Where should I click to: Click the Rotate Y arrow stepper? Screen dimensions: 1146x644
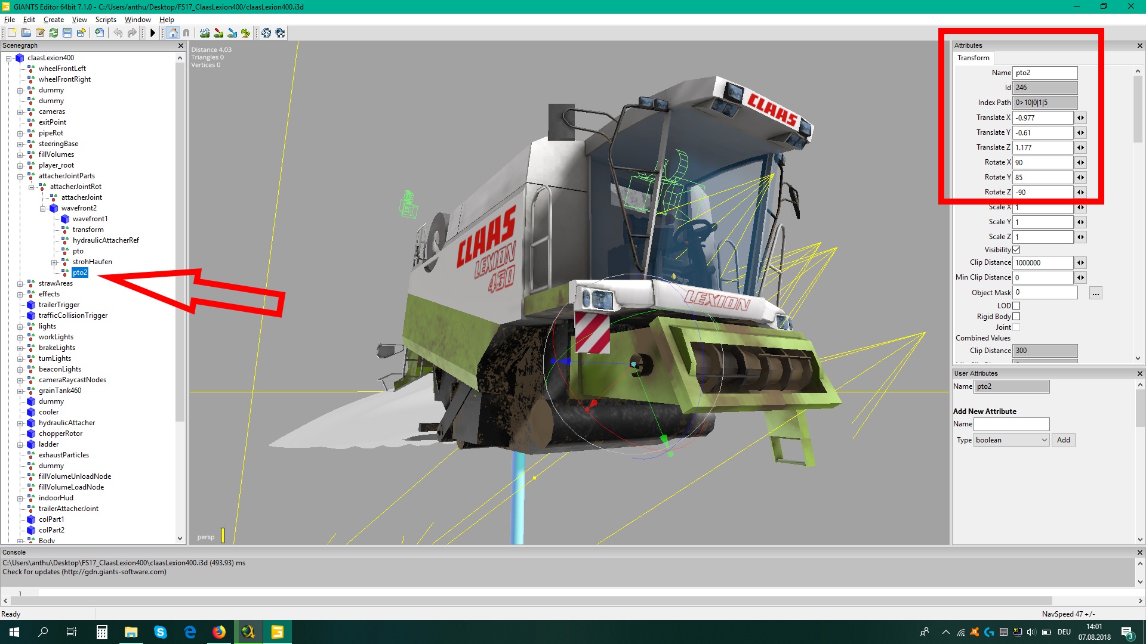(x=1080, y=178)
